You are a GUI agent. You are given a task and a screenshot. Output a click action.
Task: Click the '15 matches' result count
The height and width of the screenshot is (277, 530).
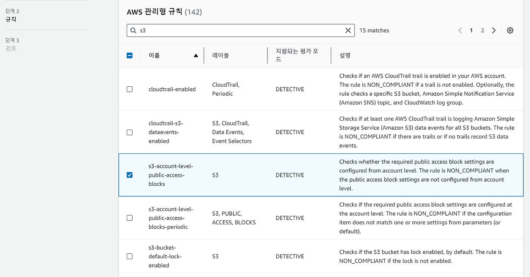(x=374, y=30)
